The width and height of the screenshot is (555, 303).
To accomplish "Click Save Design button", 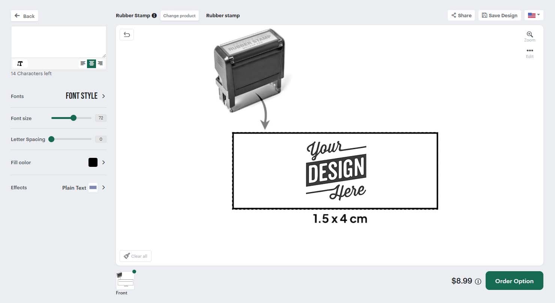I will point(499,15).
